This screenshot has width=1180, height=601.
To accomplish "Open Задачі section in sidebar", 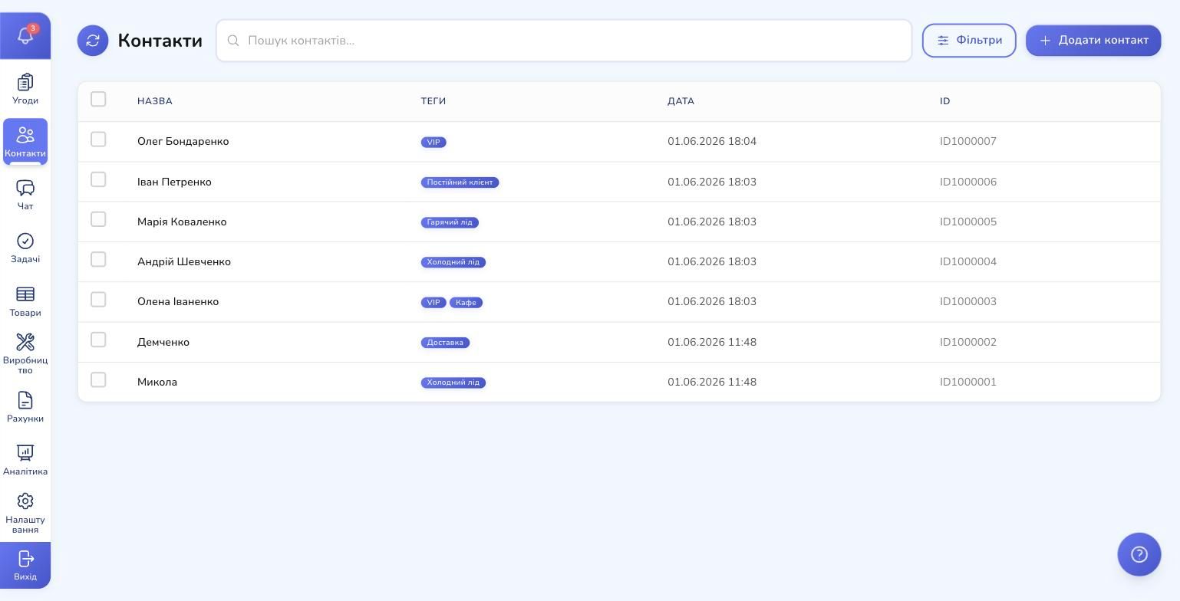I will (x=25, y=248).
